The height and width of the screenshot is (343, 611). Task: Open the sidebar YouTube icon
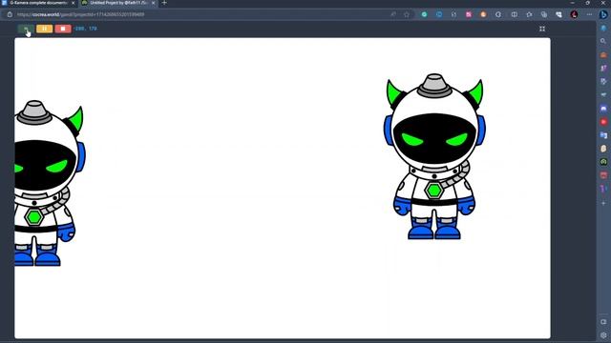tap(603, 122)
